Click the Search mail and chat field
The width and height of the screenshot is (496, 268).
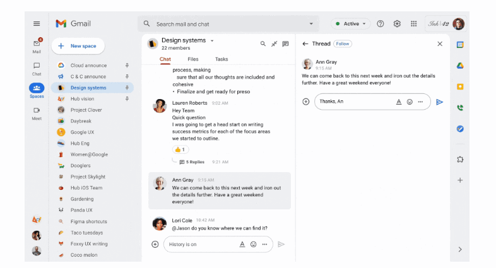(228, 24)
